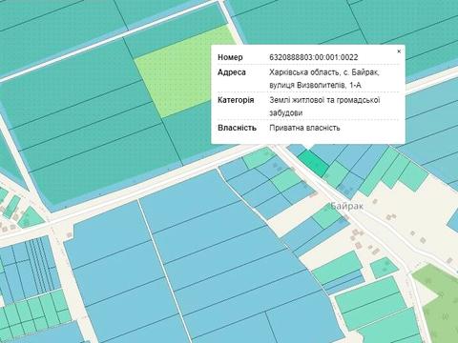
Task: Click street text вулиця Визволителів, 1-А
Action: 315,85
